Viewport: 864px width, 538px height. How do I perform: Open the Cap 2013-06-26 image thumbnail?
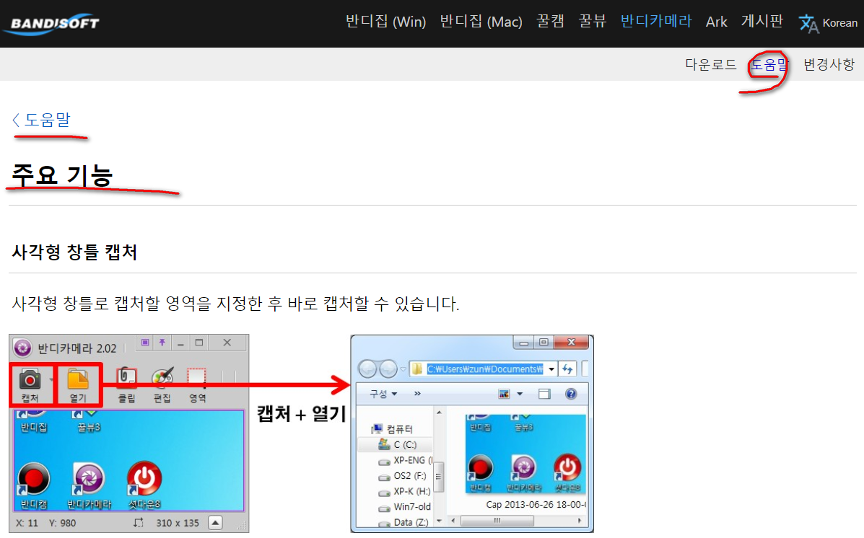coord(525,454)
